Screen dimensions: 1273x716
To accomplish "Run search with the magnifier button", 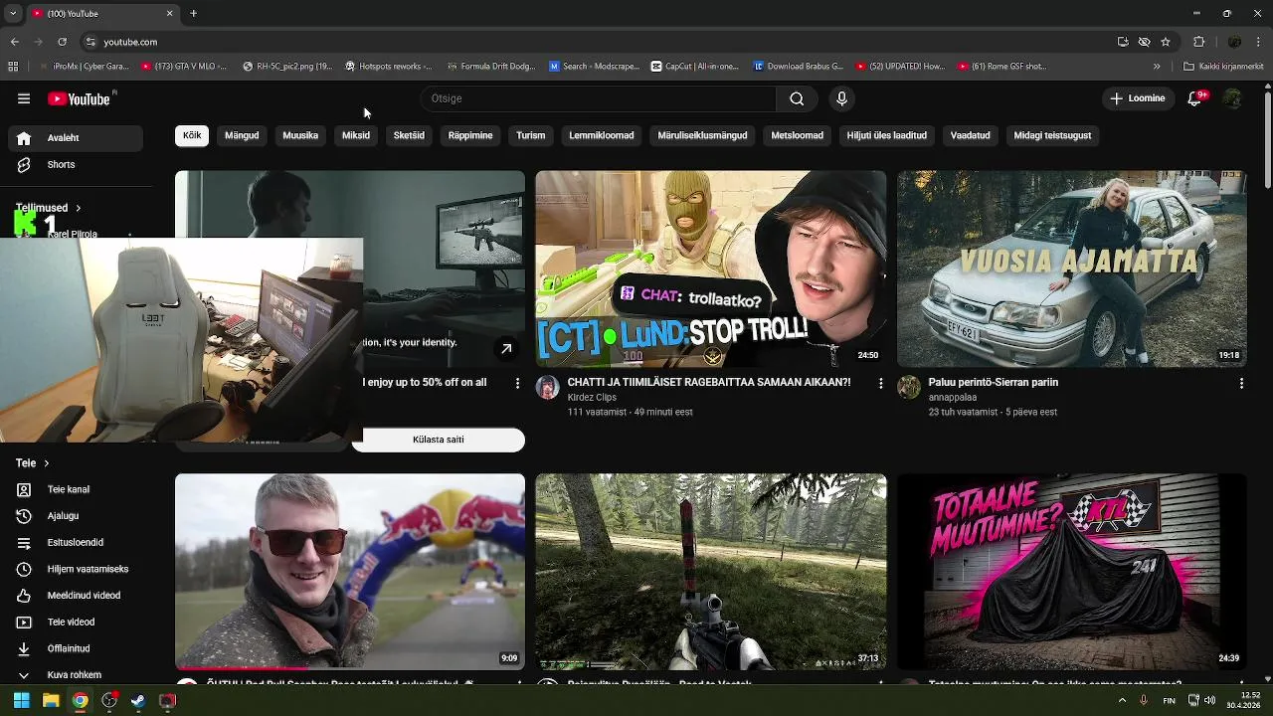I will pyautogui.click(x=797, y=98).
